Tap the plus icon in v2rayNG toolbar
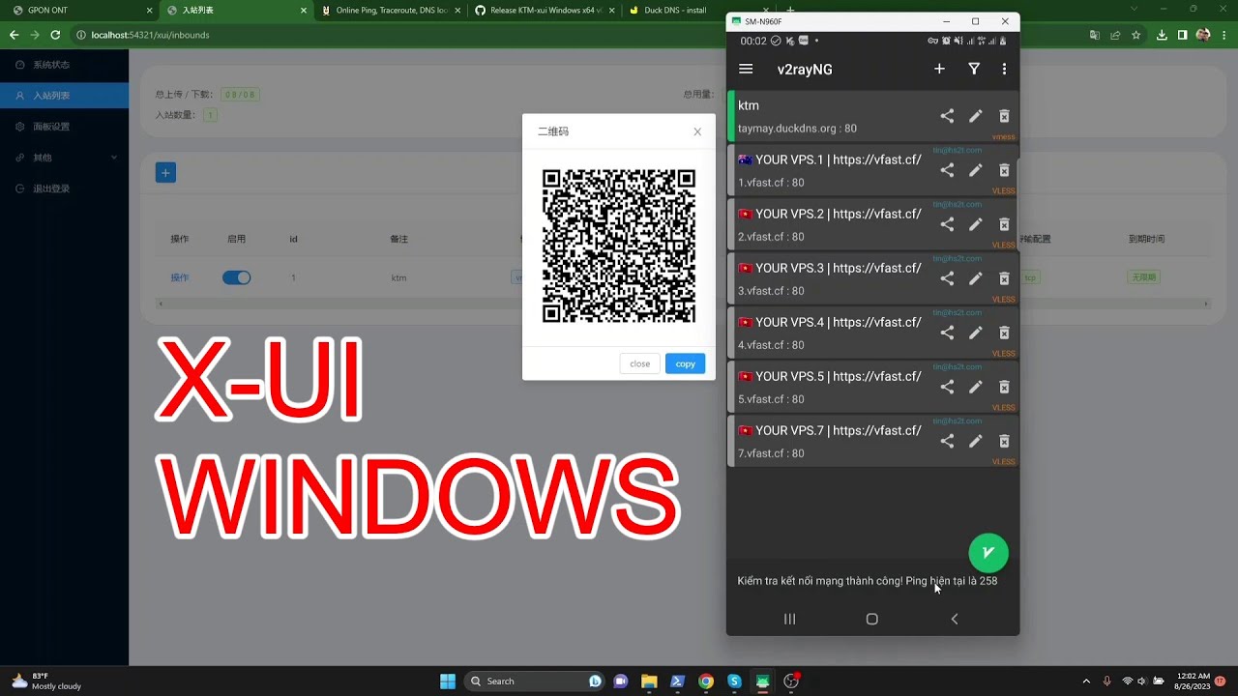 pos(939,70)
